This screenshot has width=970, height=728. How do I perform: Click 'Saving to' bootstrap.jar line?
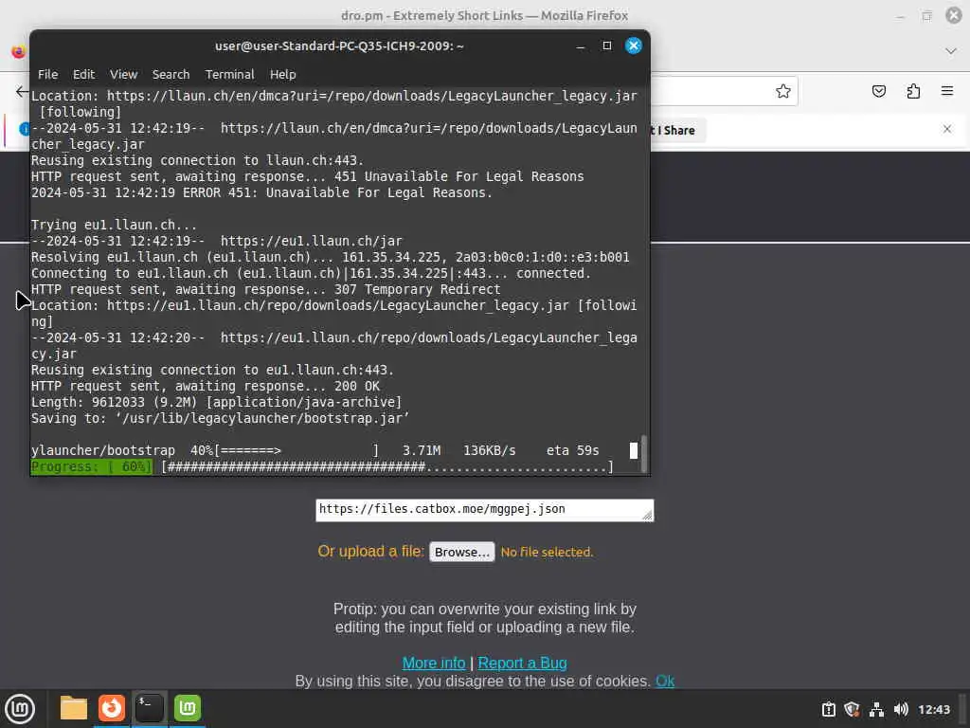coord(220,418)
